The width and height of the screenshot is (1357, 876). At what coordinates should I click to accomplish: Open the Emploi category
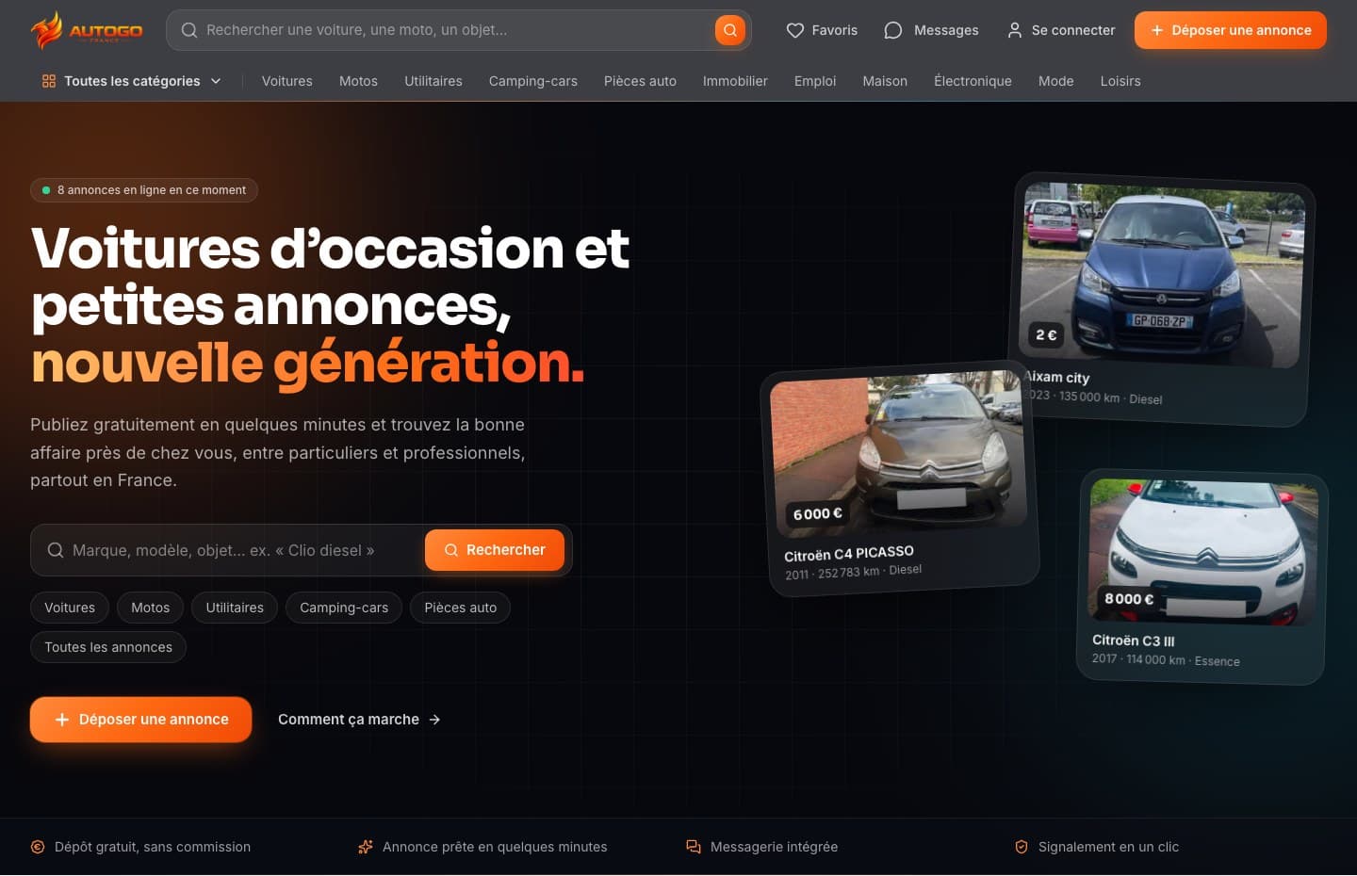click(x=815, y=81)
